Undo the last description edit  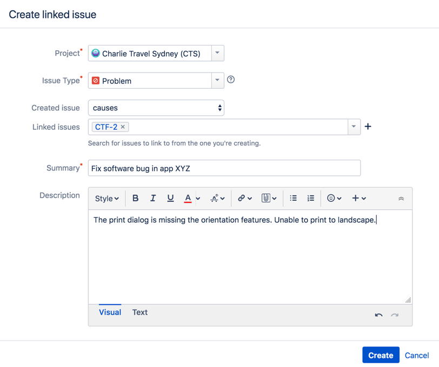point(378,314)
